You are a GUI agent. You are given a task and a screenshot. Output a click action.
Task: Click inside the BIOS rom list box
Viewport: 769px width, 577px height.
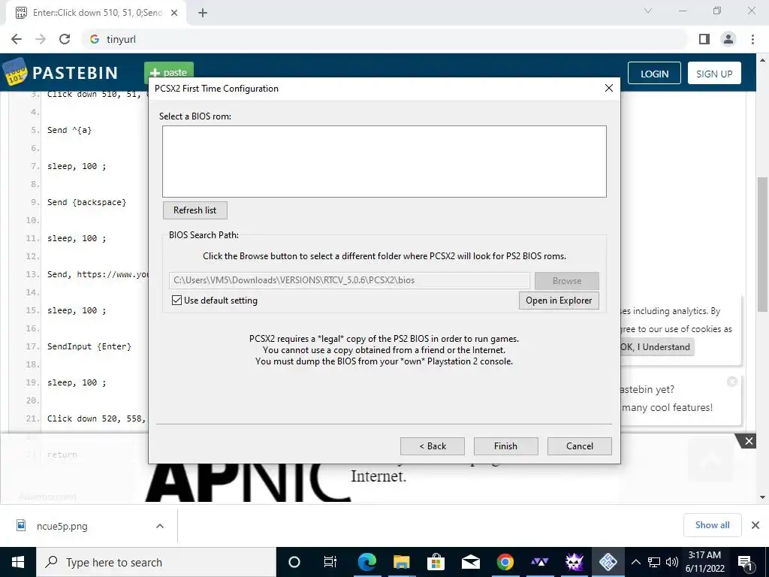coord(384,162)
